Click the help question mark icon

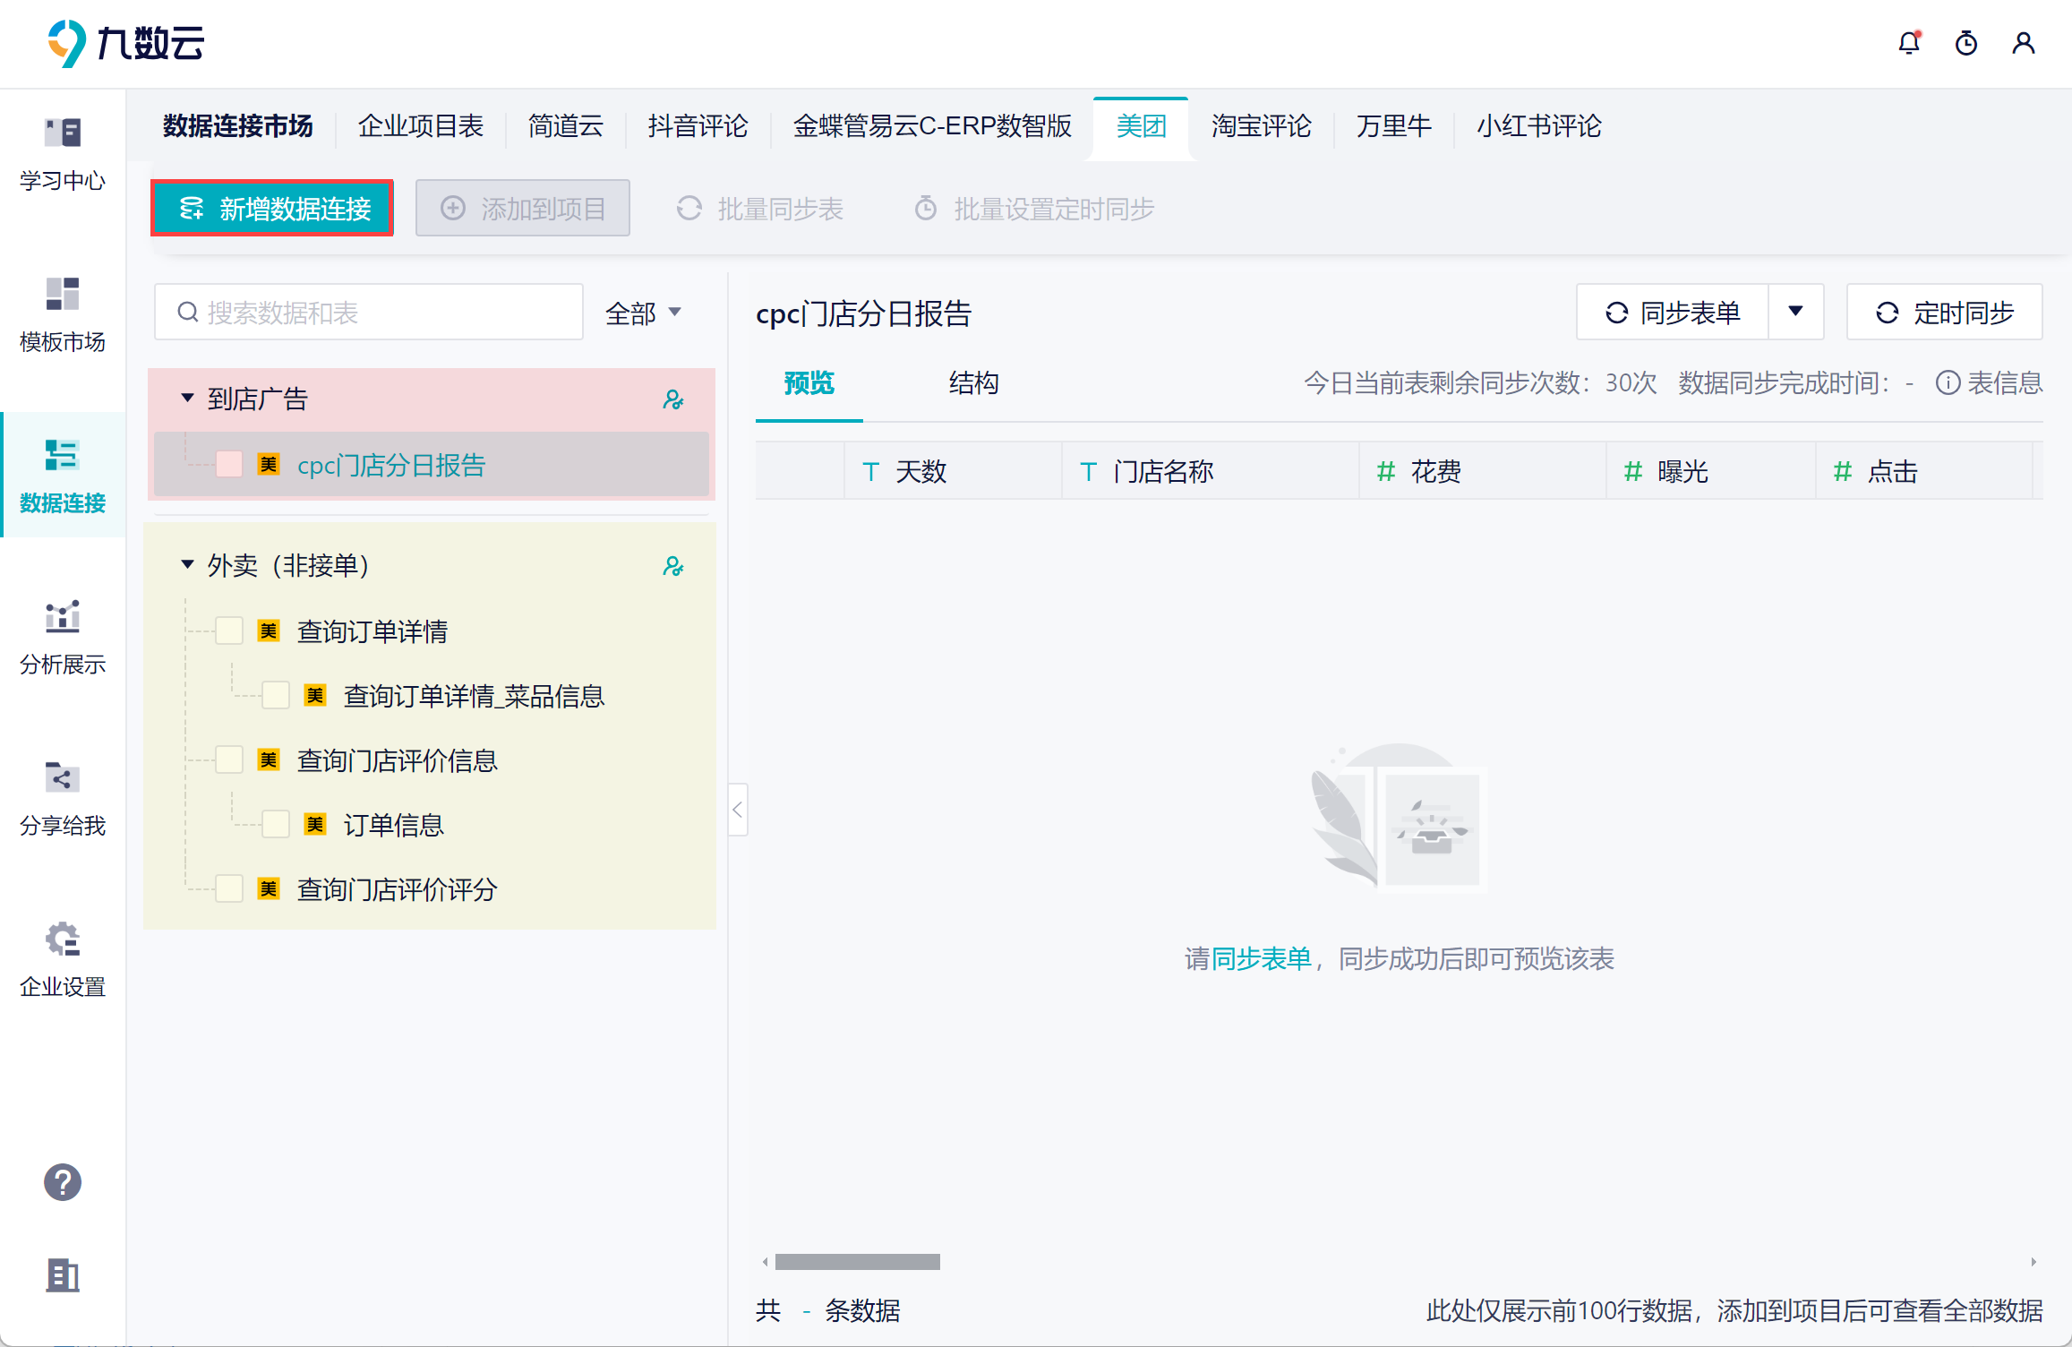point(63,1182)
